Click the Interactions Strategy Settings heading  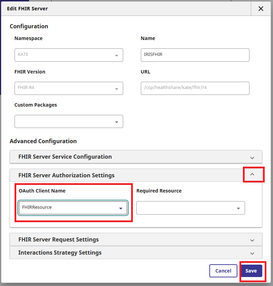60,253
